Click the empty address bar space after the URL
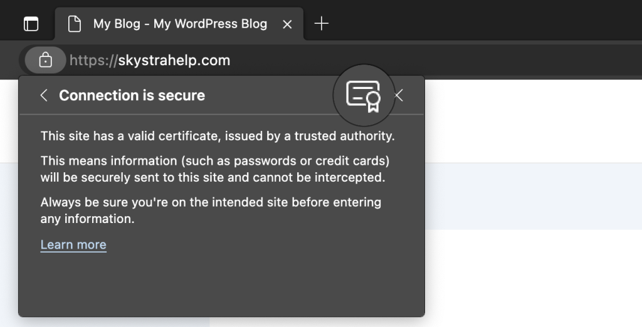 click(439, 60)
